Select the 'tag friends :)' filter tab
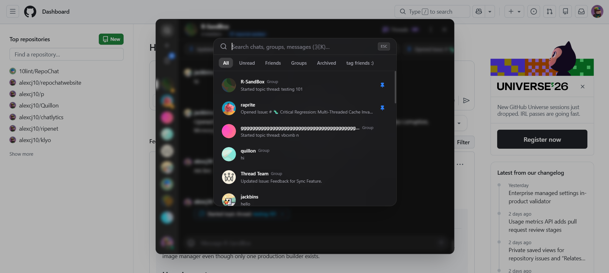Image resolution: width=609 pixels, height=273 pixels. coord(360,63)
